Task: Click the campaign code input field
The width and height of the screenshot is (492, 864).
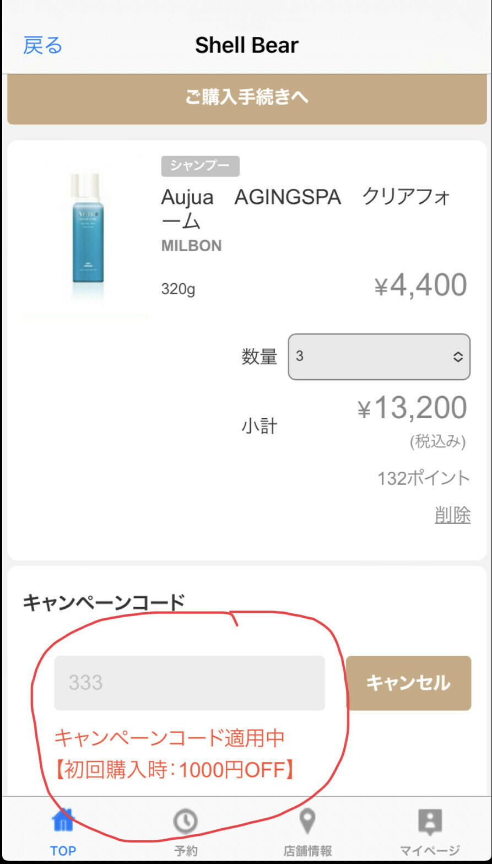Action: (x=190, y=683)
